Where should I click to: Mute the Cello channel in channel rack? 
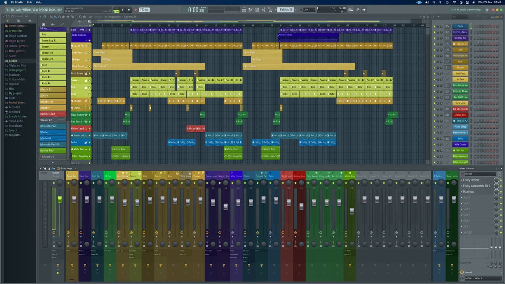434,138
